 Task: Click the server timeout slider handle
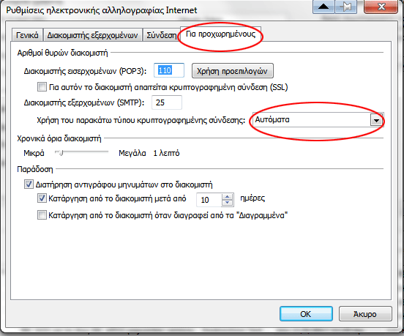(61, 153)
